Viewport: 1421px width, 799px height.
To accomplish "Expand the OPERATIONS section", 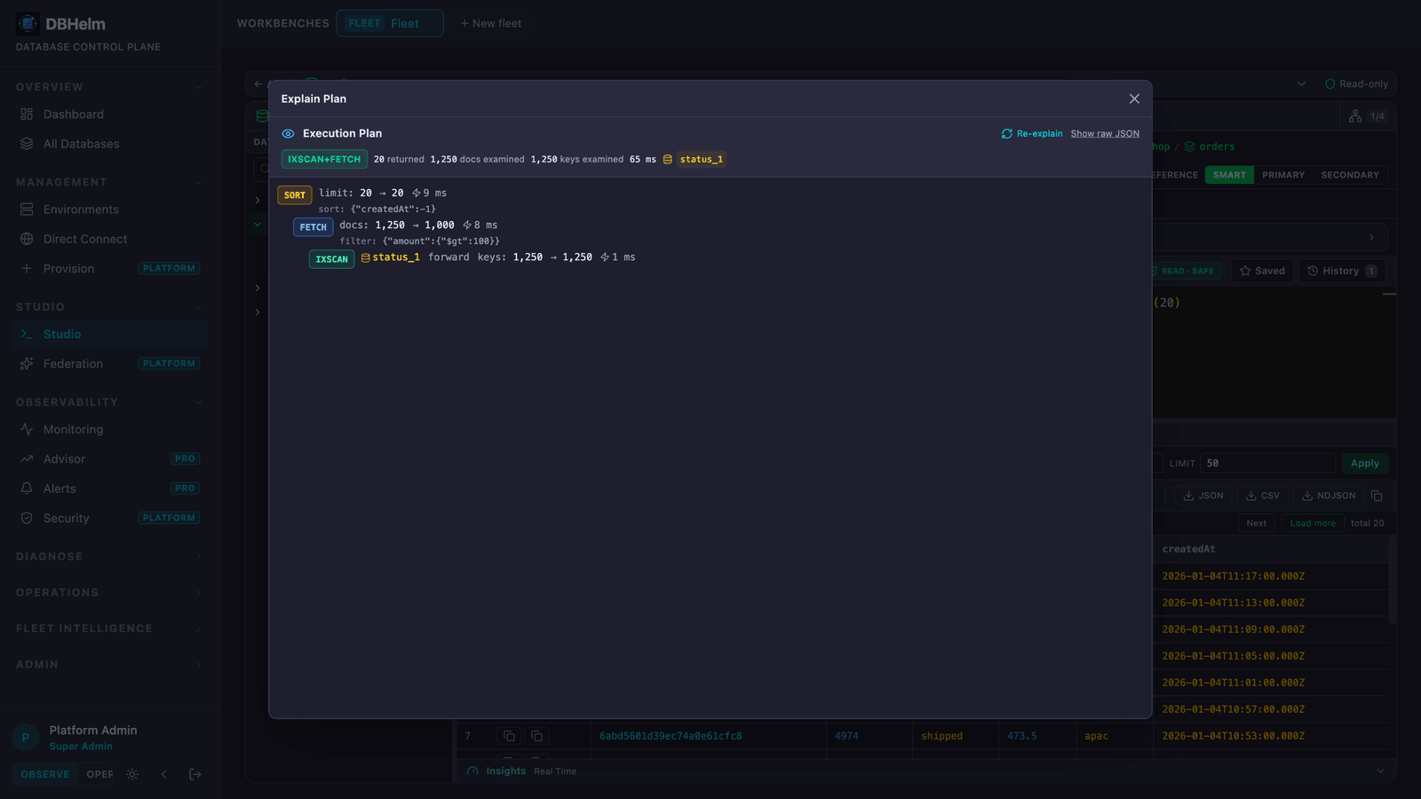I will [110, 593].
